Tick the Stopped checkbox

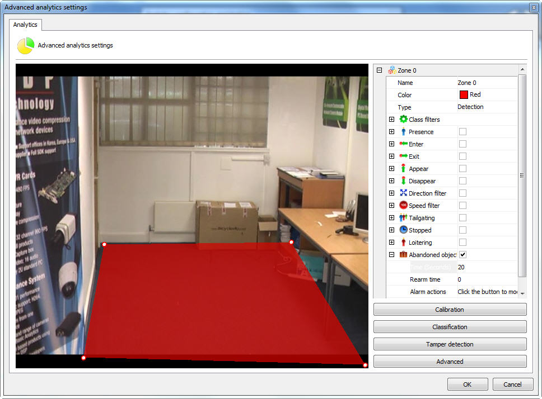pos(462,230)
